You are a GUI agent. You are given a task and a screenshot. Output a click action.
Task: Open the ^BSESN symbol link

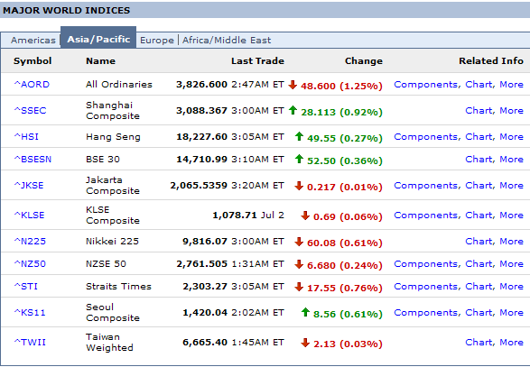(33, 160)
